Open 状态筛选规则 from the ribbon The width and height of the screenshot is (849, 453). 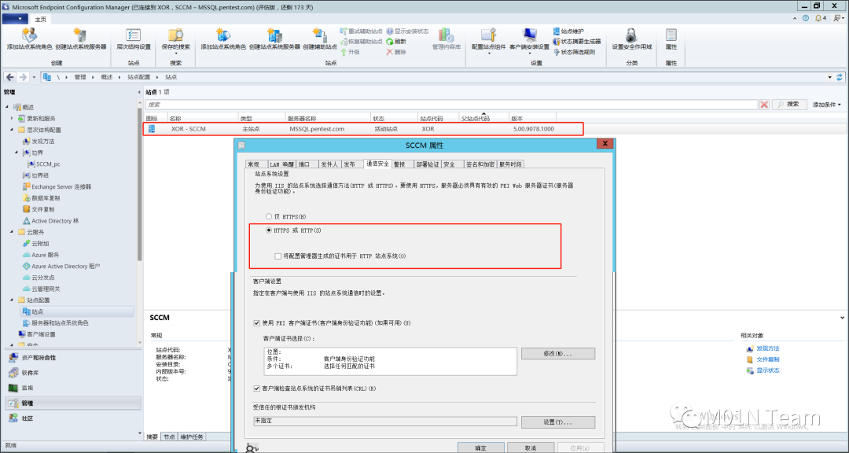click(x=574, y=52)
